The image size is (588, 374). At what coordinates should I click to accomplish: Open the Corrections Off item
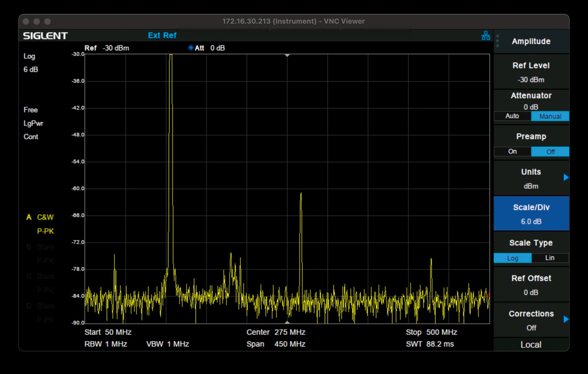coord(531,320)
